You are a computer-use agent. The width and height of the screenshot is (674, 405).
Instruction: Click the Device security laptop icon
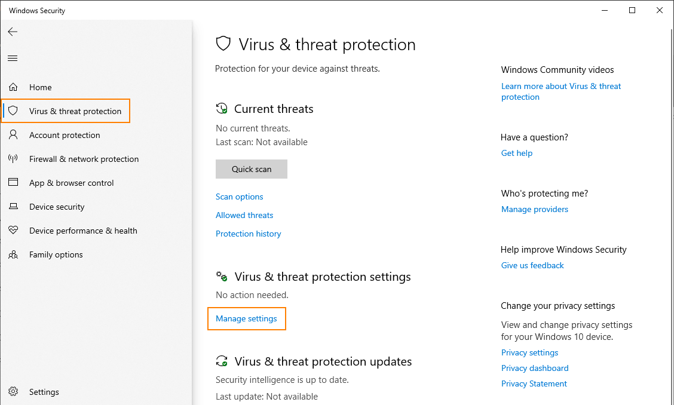tap(13, 207)
